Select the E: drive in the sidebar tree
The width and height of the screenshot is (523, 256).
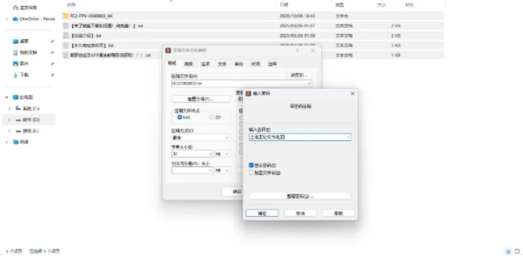tap(27, 131)
